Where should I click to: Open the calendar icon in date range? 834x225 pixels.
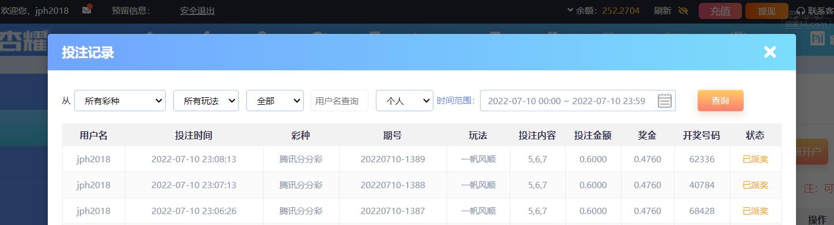[x=665, y=101]
